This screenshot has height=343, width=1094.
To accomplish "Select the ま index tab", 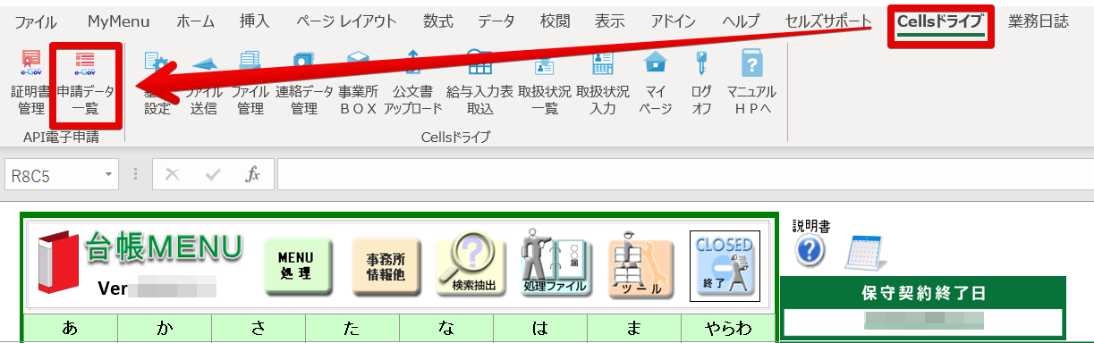I will [634, 328].
